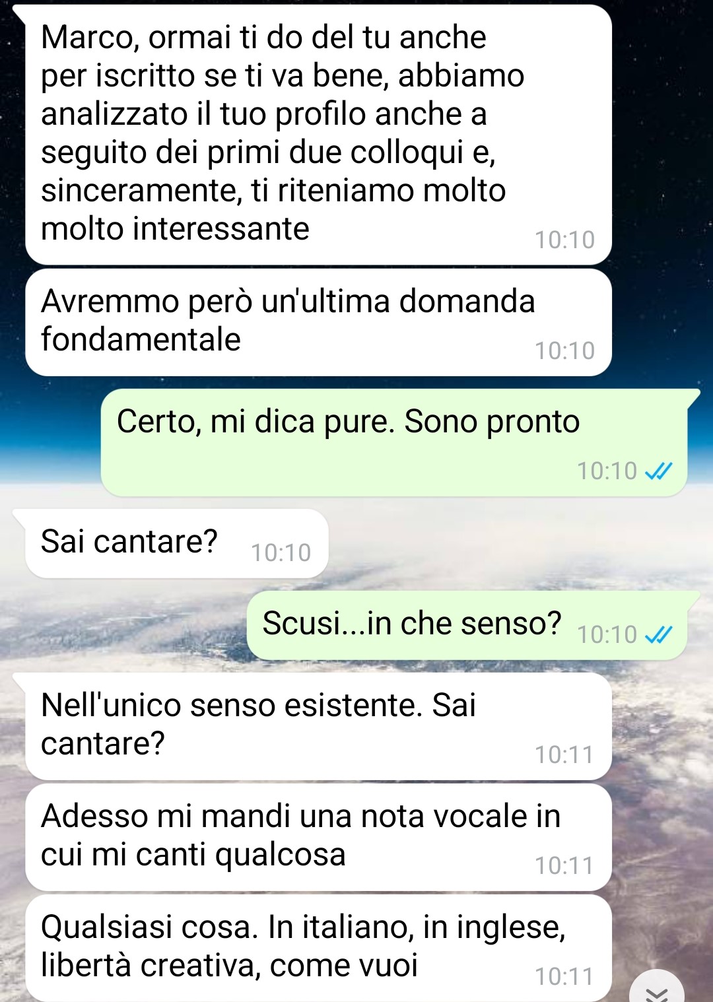Viewport: 713px width, 1002px height.
Task: Select the 'Nell'unico senso esistente' message
Action: [x=318, y=727]
